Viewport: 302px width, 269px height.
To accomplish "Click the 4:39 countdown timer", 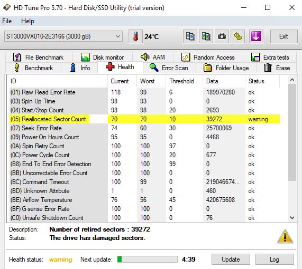I will click(x=189, y=260).
